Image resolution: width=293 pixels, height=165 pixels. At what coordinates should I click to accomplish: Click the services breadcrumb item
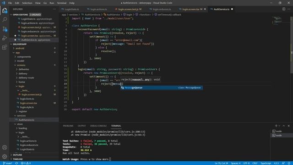point(73,15)
